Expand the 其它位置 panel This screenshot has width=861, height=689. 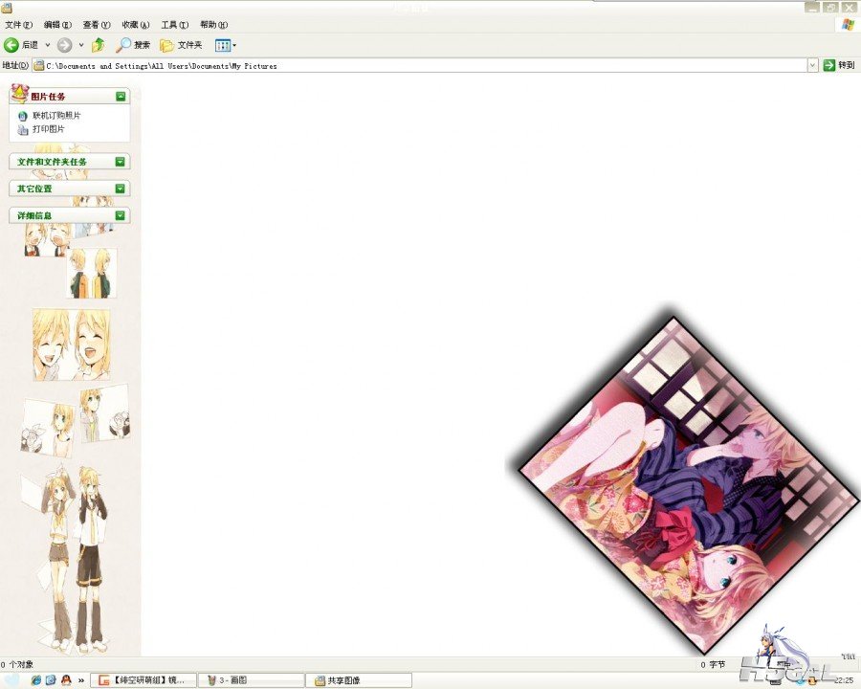pos(121,189)
